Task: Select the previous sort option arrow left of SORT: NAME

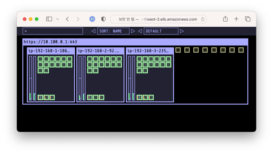Action: (x=94, y=31)
